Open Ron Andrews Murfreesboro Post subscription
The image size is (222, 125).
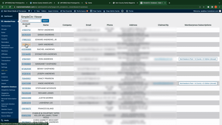coord(198,59)
